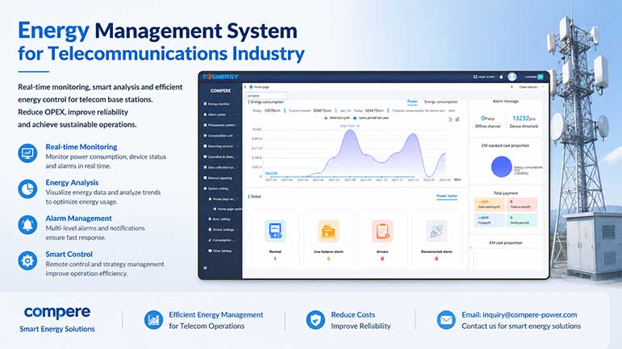
Task: Switch to the Power chart tab
Action: click(412, 102)
